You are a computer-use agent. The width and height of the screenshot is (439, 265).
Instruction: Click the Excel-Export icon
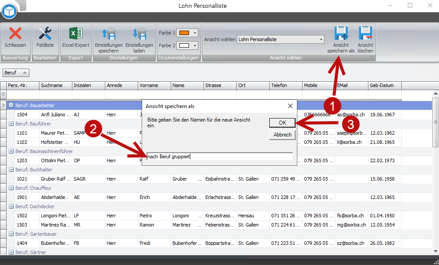click(75, 34)
